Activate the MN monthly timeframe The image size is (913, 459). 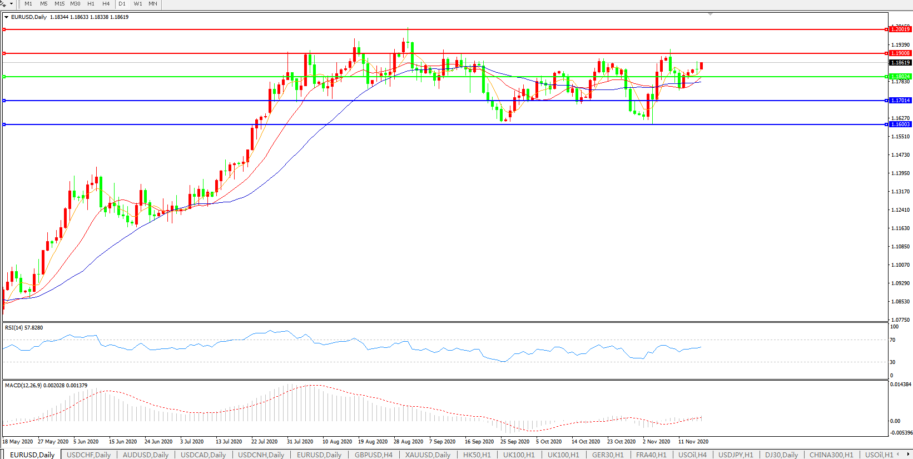pyautogui.click(x=152, y=4)
